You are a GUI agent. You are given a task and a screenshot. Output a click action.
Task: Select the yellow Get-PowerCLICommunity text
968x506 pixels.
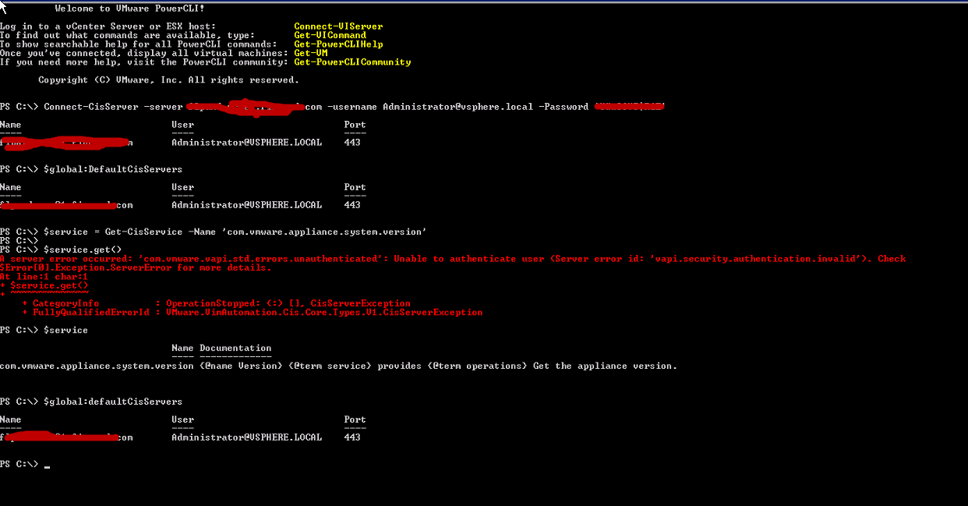352,62
